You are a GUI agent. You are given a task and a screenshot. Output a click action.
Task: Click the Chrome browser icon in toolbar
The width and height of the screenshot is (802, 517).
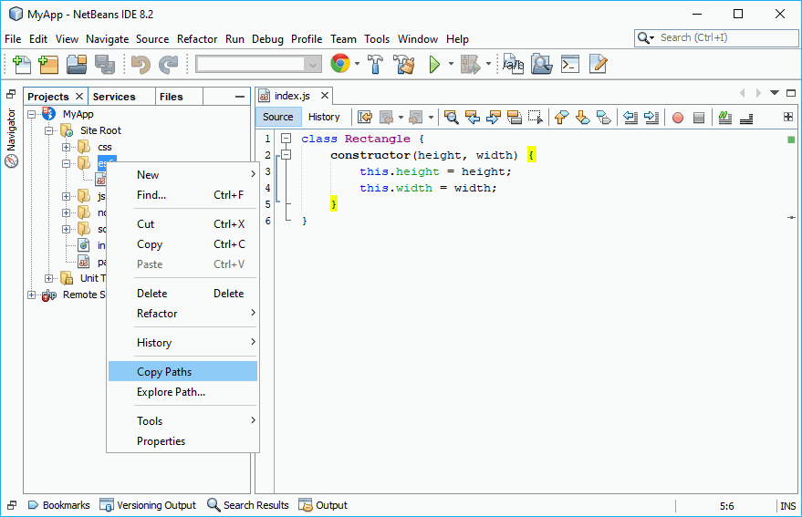340,64
